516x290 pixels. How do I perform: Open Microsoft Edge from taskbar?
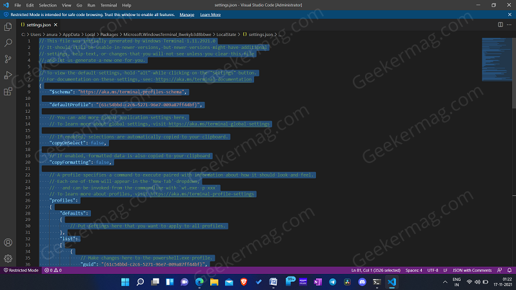[x=199, y=282]
